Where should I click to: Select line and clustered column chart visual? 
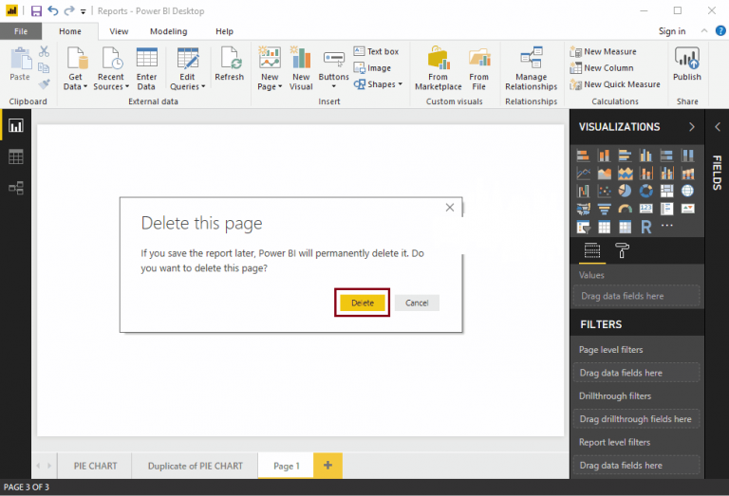point(666,174)
